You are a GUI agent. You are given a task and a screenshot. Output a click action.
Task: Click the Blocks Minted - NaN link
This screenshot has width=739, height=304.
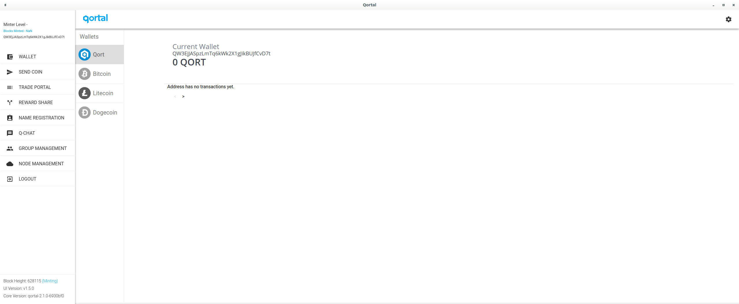tap(18, 31)
